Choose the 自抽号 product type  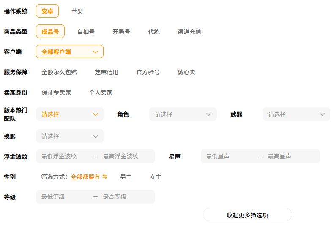pyautogui.click(x=86, y=32)
